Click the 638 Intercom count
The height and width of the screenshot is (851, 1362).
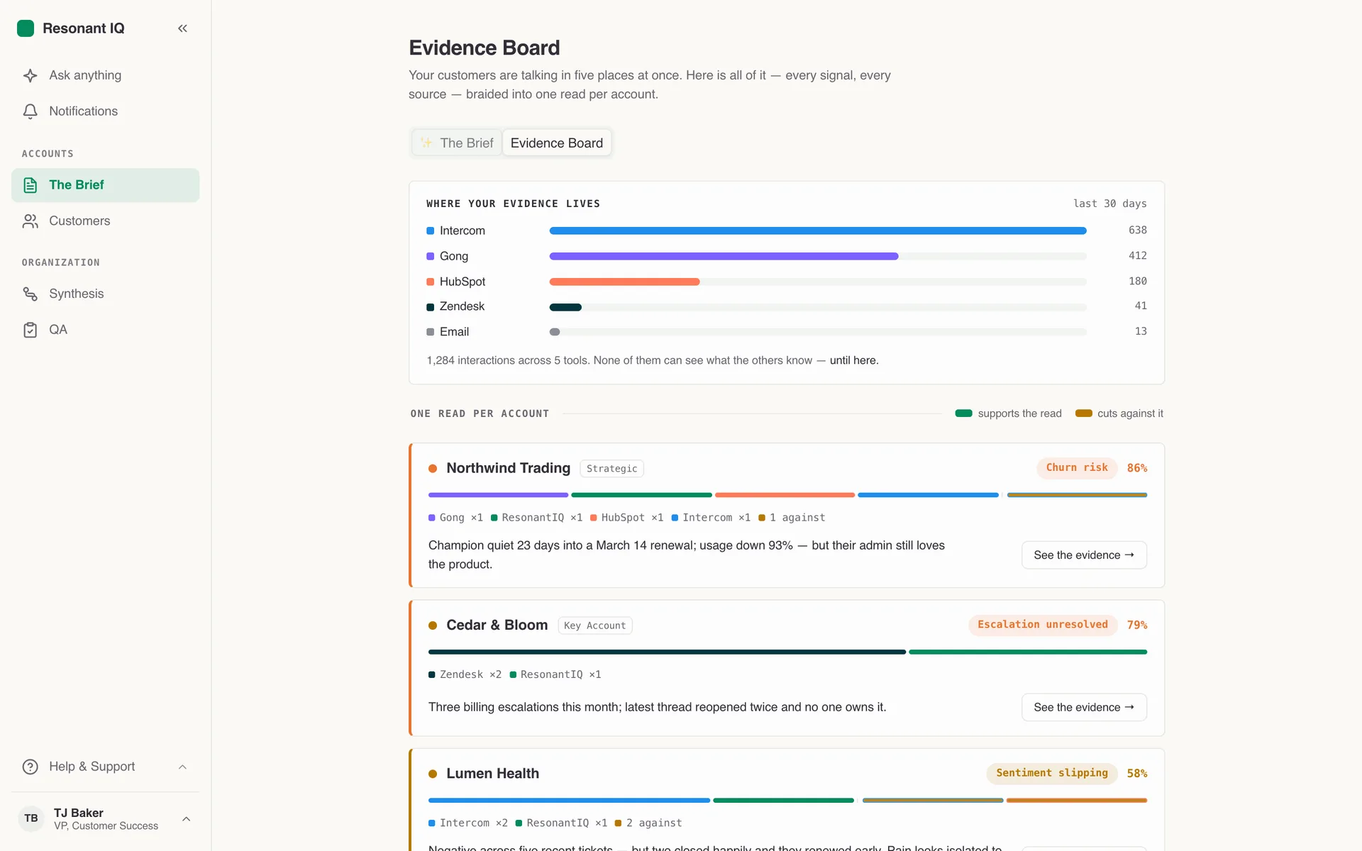[x=1137, y=230]
